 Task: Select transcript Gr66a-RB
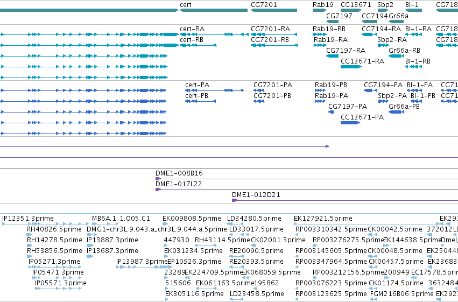[x=396, y=56]
